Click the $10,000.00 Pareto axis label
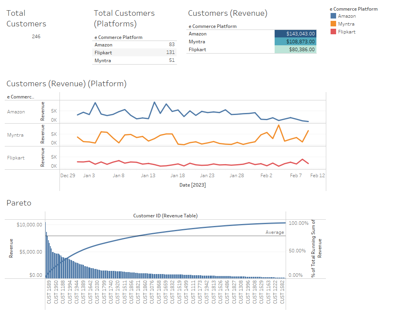 [x=30, y=224]
